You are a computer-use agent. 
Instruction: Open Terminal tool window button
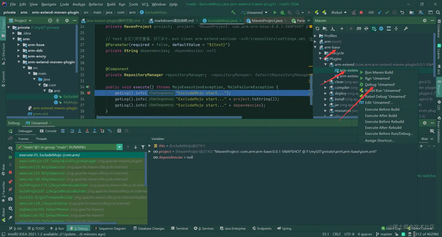pyautogui.click(x=179, y=229)
